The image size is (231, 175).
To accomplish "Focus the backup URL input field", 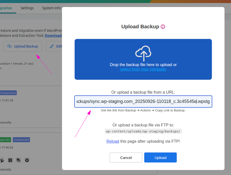I will pos(143,101).
